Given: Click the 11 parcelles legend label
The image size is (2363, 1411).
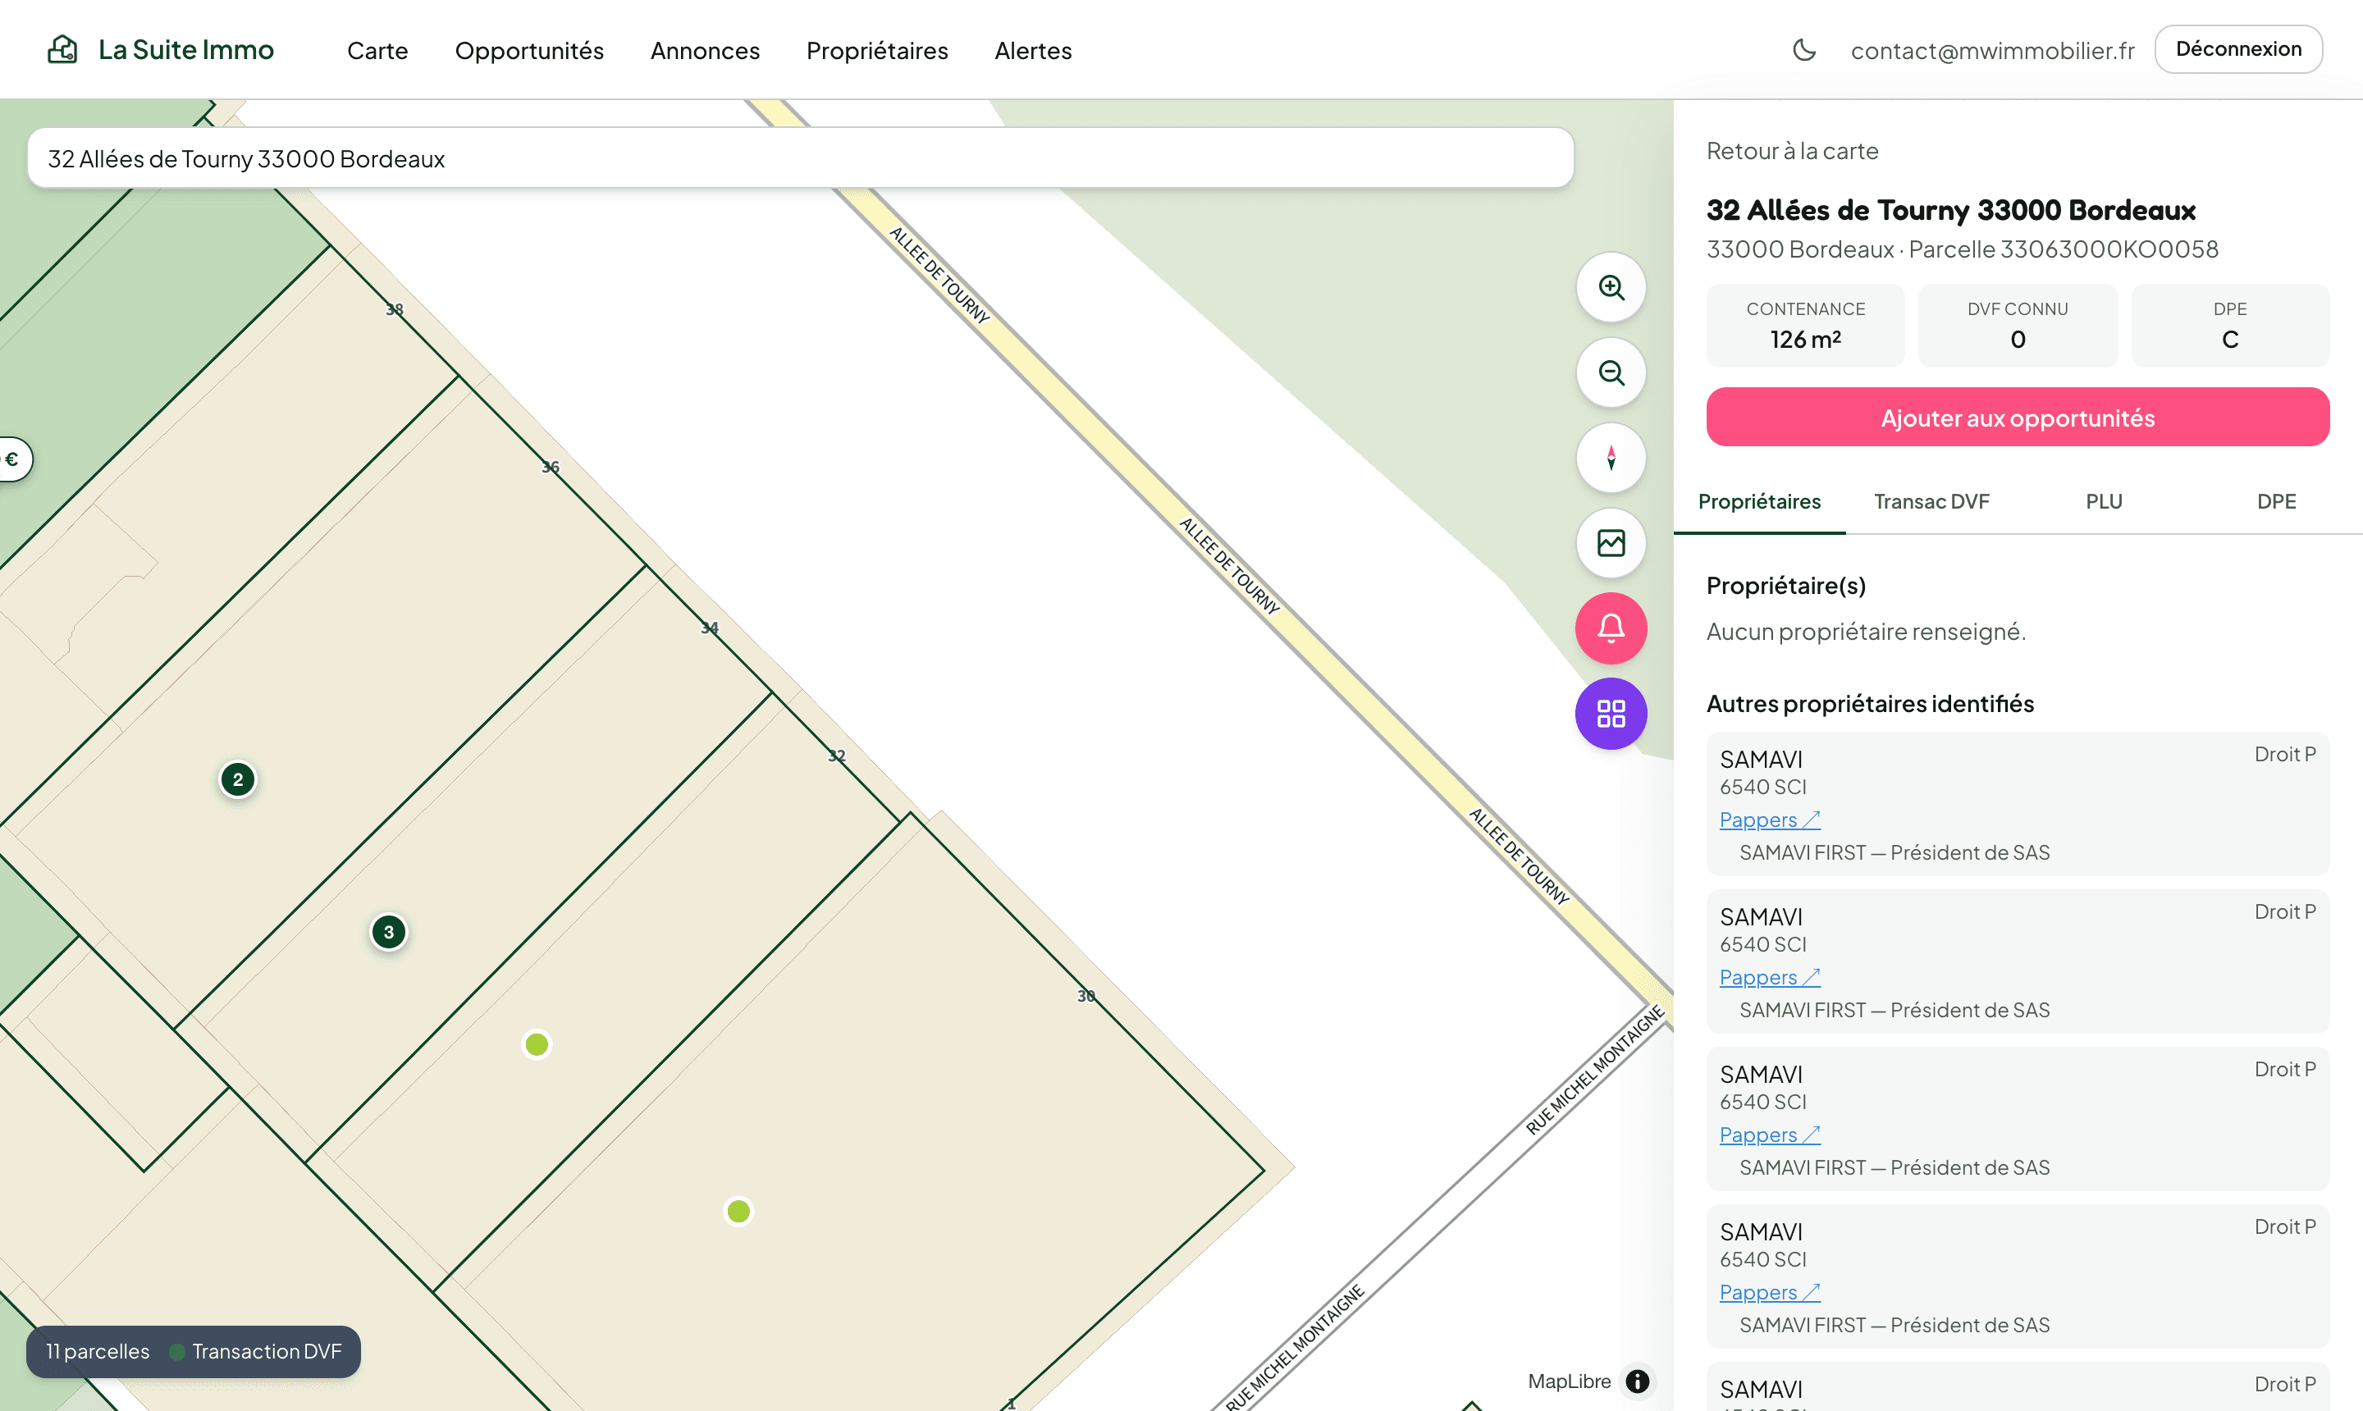Looking at the screenshot, I should coord(98,1351).
